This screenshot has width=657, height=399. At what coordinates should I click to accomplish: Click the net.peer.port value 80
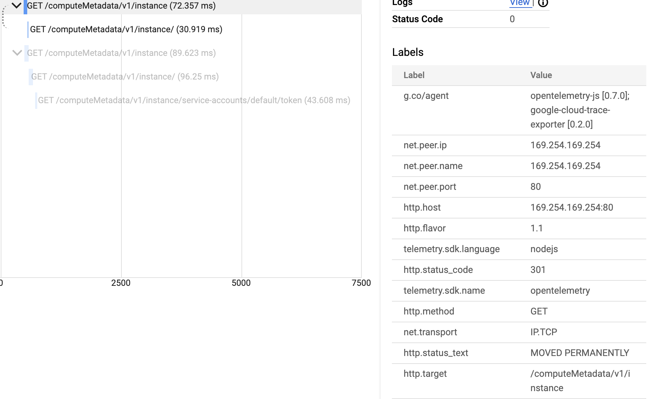coord(536,187)
